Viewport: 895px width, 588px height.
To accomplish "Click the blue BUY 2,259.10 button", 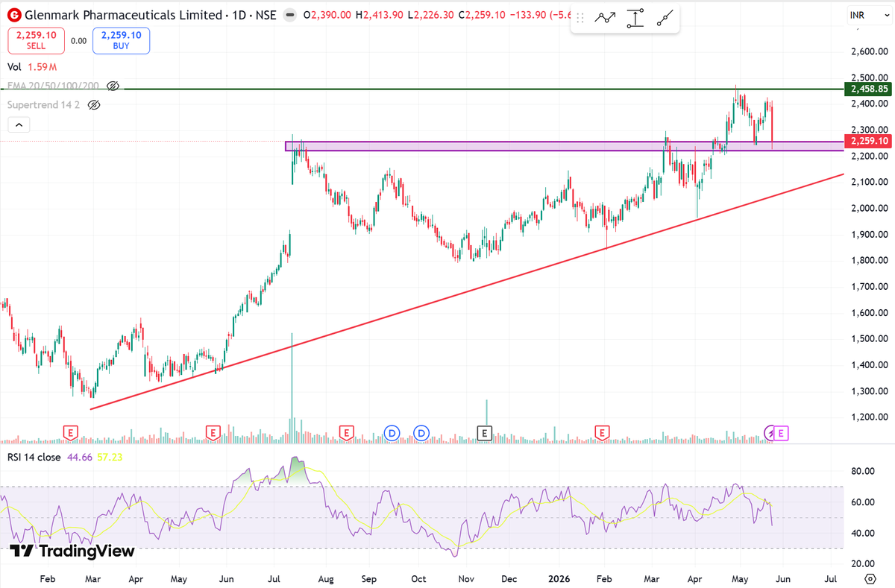I will point(121,40).
